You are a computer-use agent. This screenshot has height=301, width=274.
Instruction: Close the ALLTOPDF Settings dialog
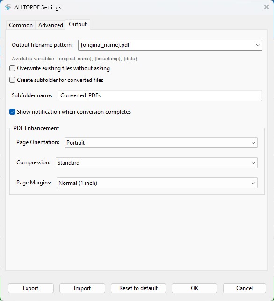pos(267,7)
